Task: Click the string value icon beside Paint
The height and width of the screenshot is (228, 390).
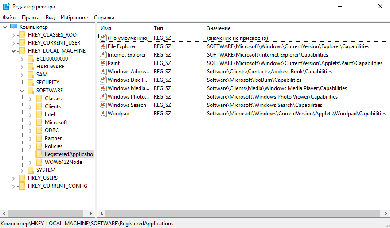Action: tap(103, 63)
